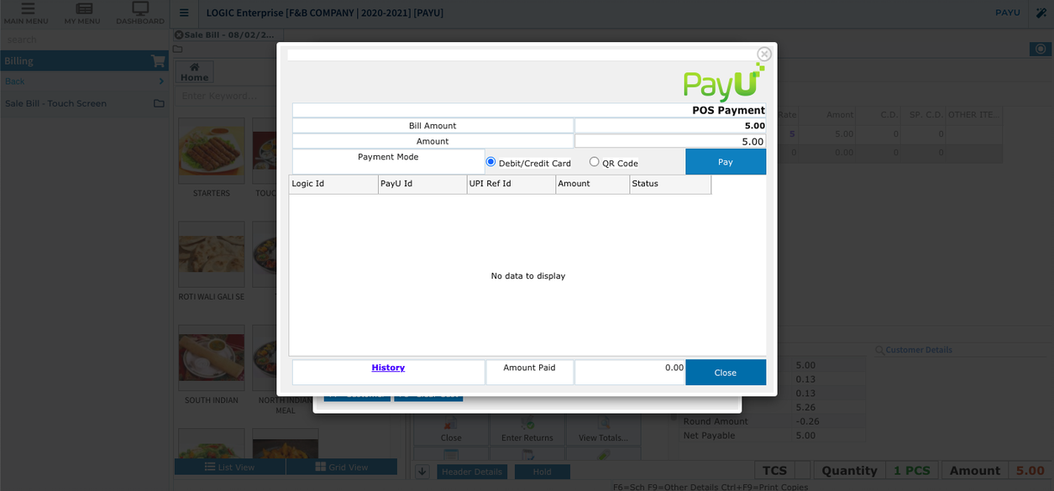This screenshot has width=1054, height=491.
Task: Open Sale Bill - Touch Screen menu item
Action: point(56,103)
